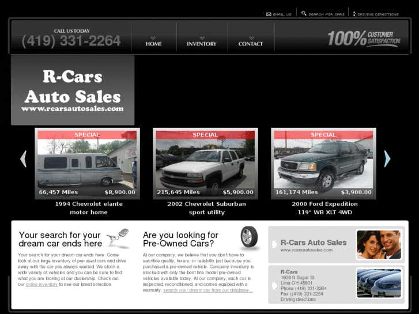This screenshot has height=314, width=419.
Task: Click the heading Your search for your dream car
Action: click(61, 239)
